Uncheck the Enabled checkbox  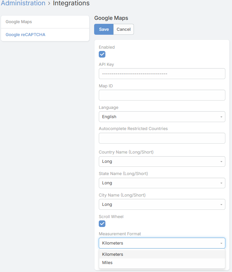coord(102,54)
